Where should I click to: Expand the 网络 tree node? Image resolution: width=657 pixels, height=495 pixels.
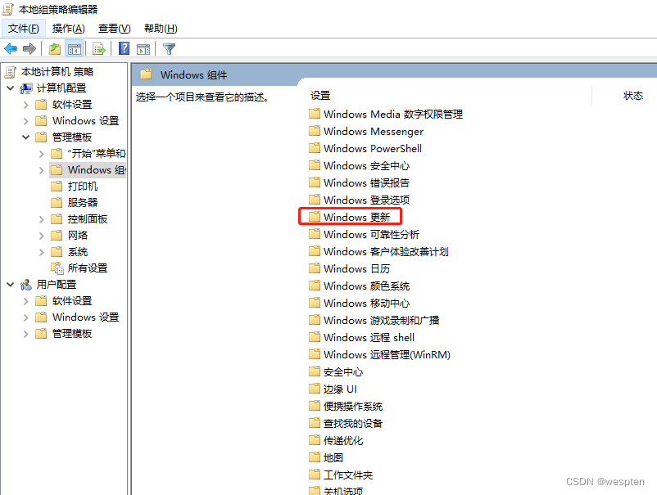point(42,235)
